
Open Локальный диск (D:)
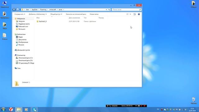click(25, 60)
